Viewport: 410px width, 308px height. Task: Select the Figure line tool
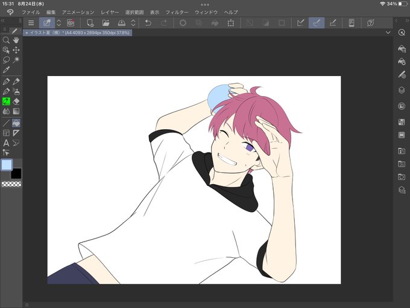[6, 123]
